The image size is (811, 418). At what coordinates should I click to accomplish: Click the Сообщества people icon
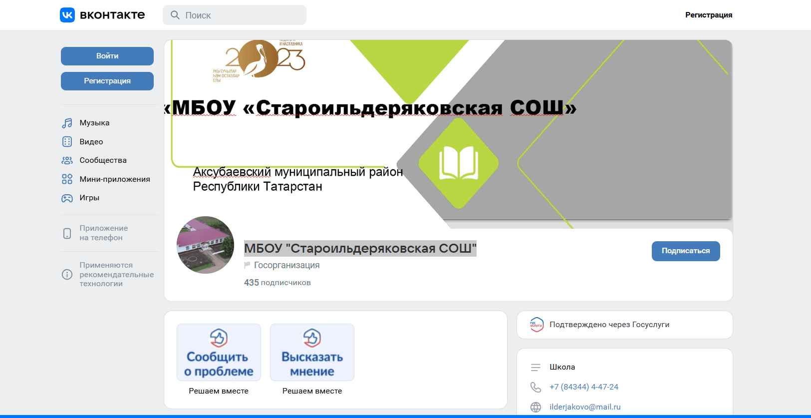pos(67,160)
